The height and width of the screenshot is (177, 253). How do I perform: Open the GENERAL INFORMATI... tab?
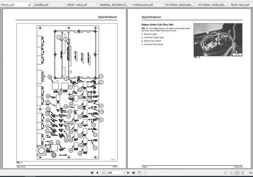click(x=114, y=5)
